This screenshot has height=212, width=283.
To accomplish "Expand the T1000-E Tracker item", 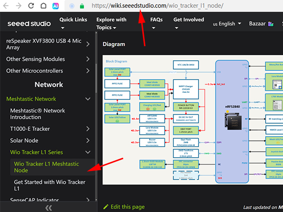I will (x=88, y=128).
